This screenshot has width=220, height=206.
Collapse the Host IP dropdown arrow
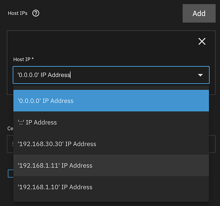point(201,75)
